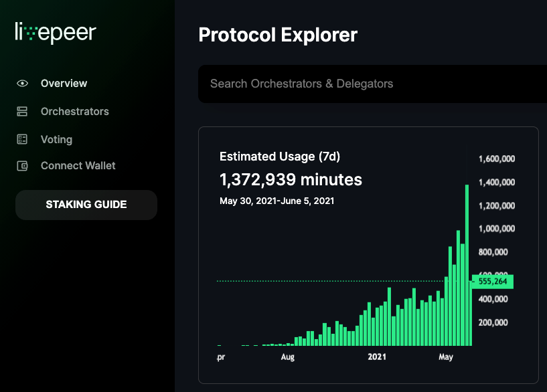The image size is (547, 392).
Task: Click the 555,264 crosshair value label
Action: [493, 282]
